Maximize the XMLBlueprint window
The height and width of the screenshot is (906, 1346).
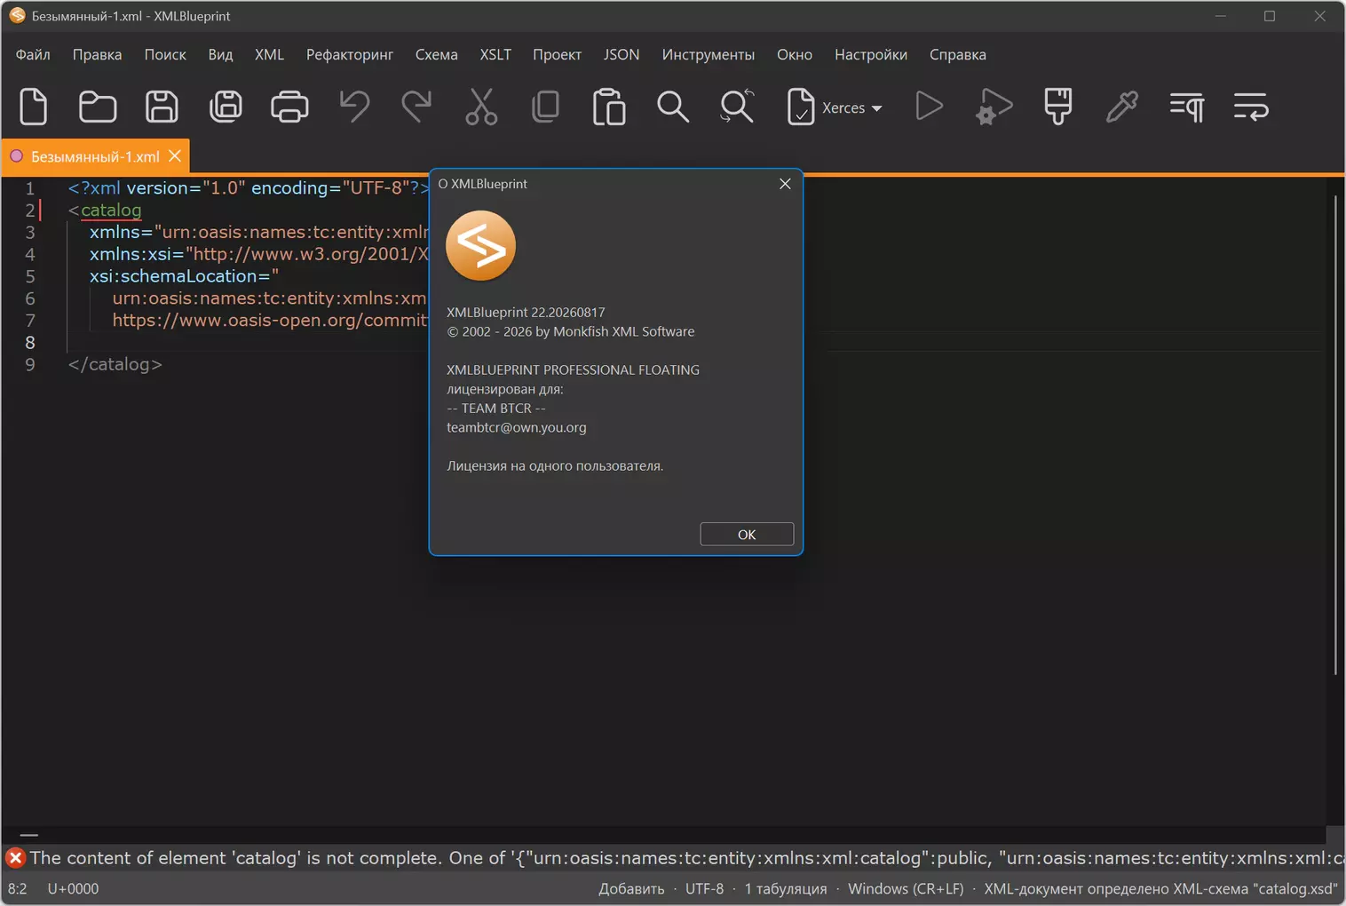[x=1270, y=16]
